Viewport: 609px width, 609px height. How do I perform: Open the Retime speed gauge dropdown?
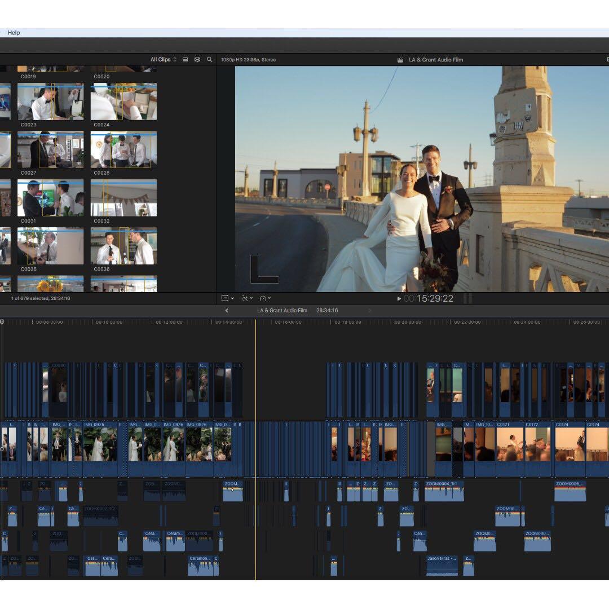pyautogui.click(x=265, y=298)
